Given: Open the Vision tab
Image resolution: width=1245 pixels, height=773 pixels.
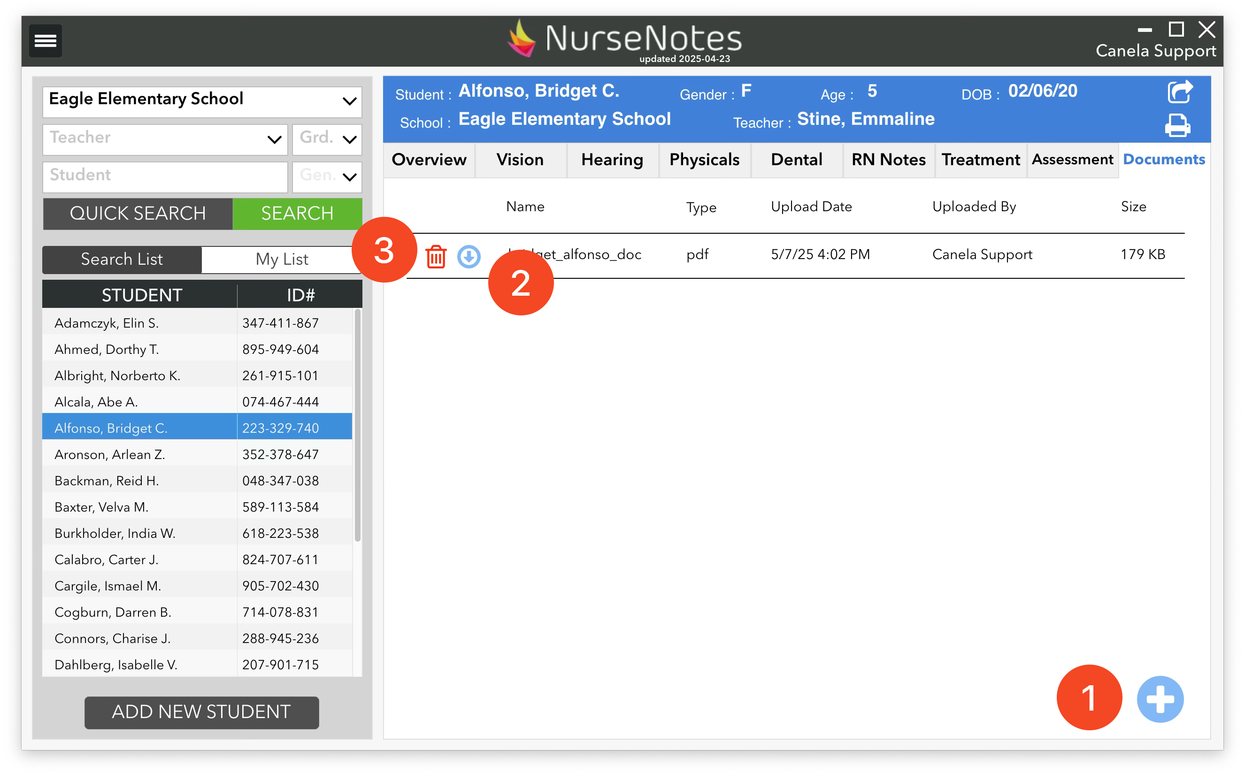Looking at the screenshot, I should pos(520,160).
